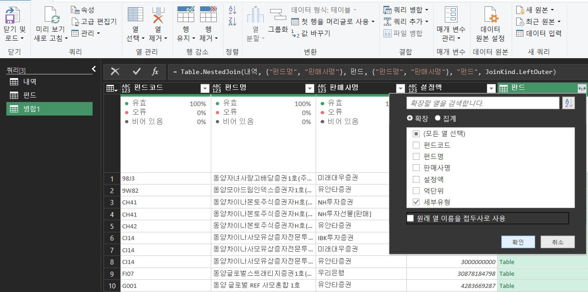The width and height of the screenshot is (588, 292).
Task: Check the 펀드코드 column checkbox
Action: [x=416, y=145]
